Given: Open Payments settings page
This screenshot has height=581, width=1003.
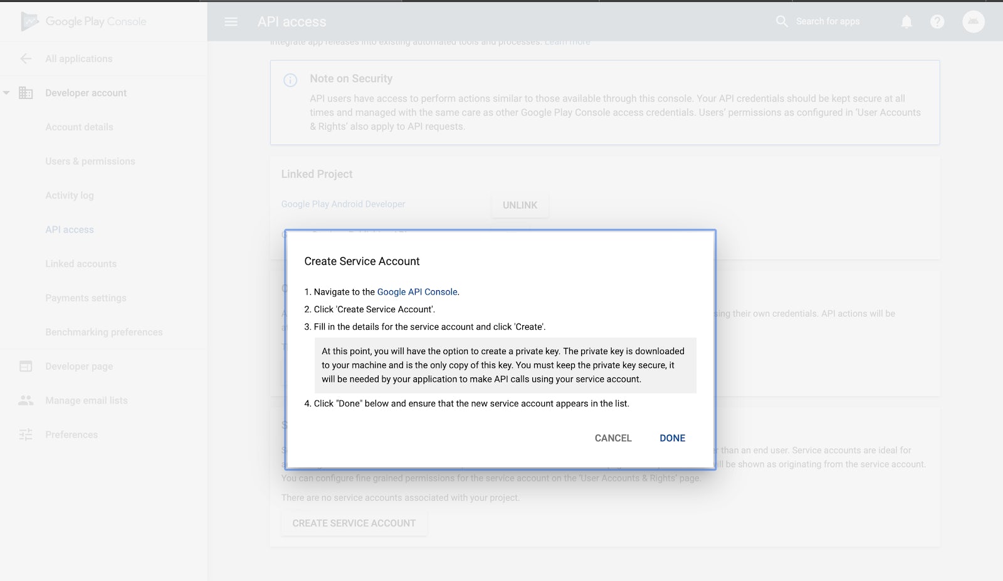Looking at the screenshot, I should click(x=85, y=298).
